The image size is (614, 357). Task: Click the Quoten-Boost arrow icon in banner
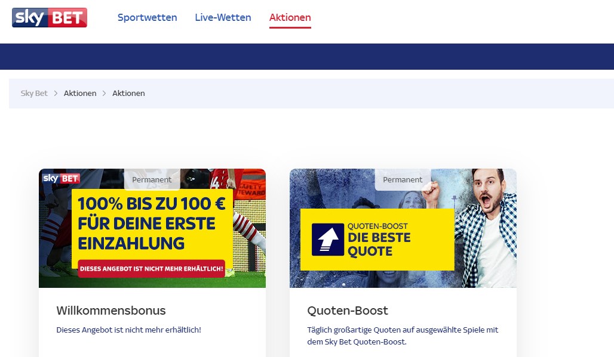click(328, 240)
